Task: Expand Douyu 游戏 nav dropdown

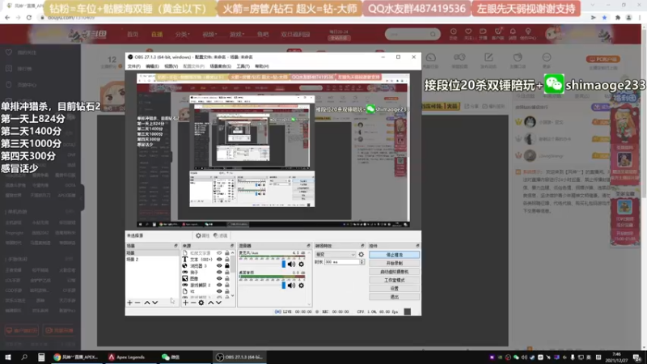Action: click(x=237, y=34)
